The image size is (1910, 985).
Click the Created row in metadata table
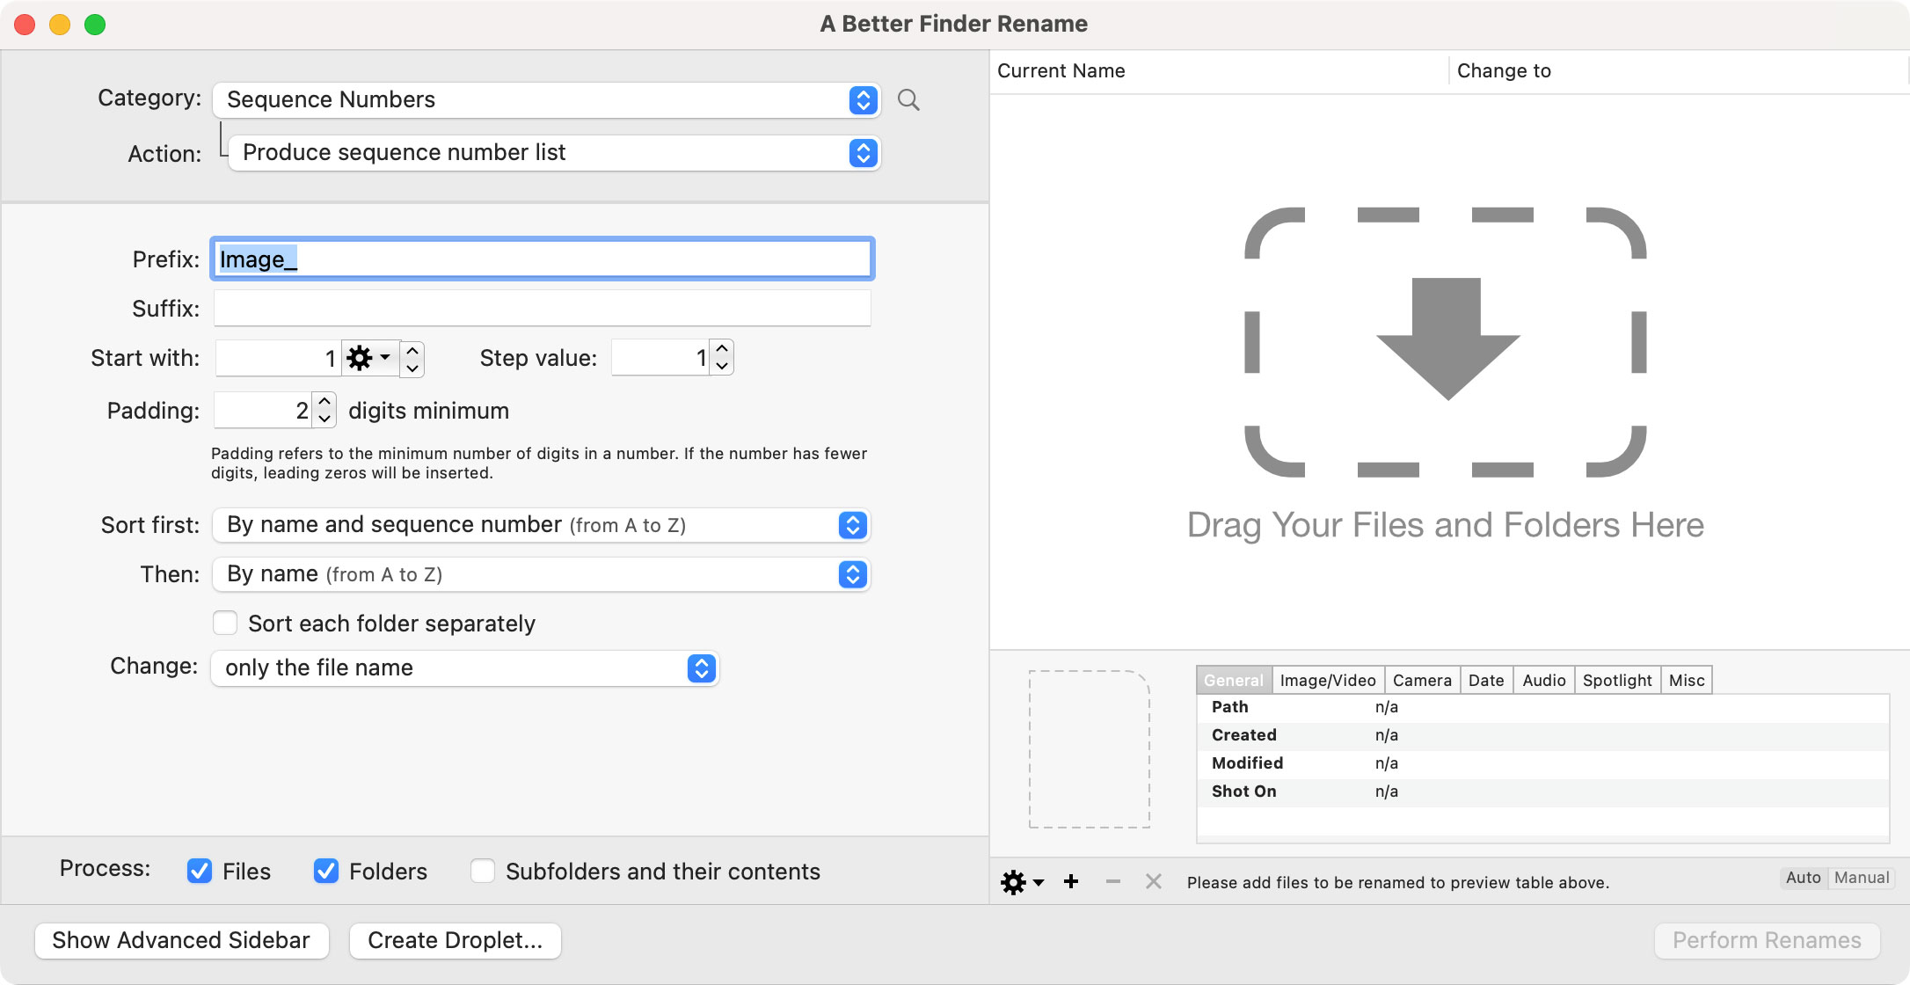point(1543,735)
